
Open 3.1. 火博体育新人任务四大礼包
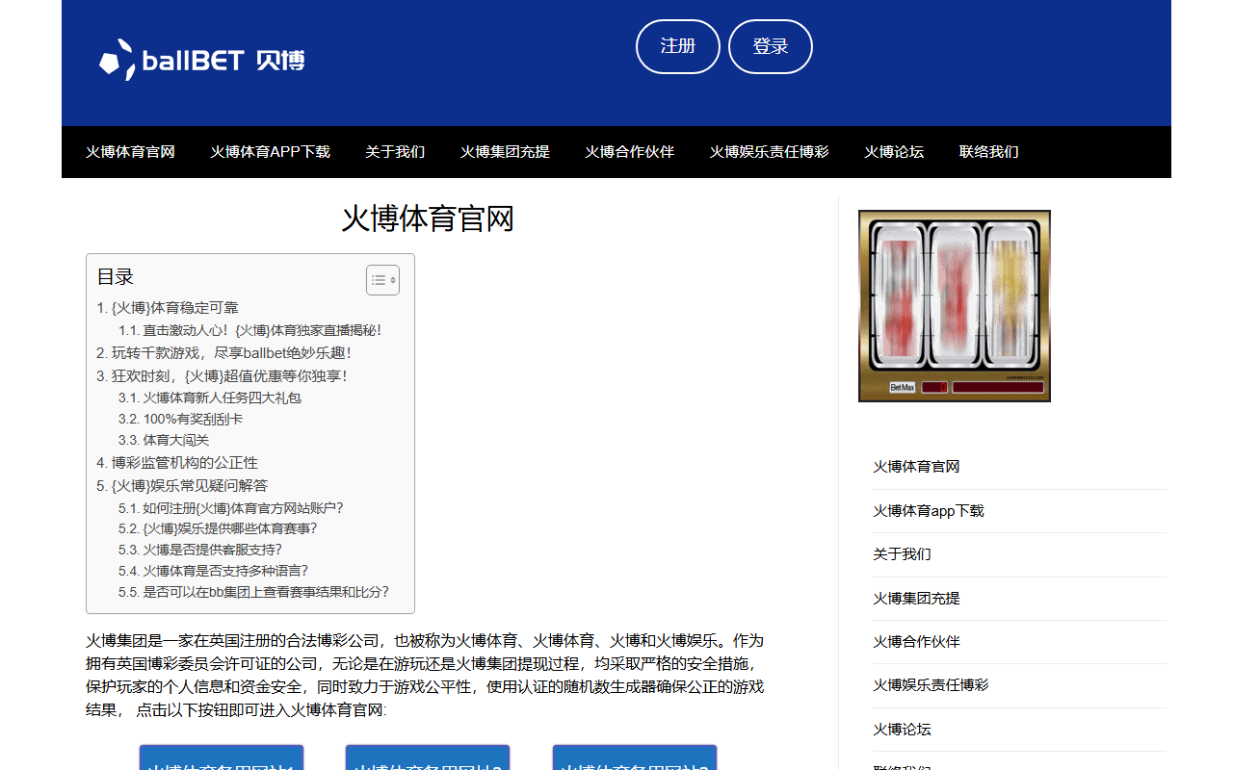coord(210,398)
